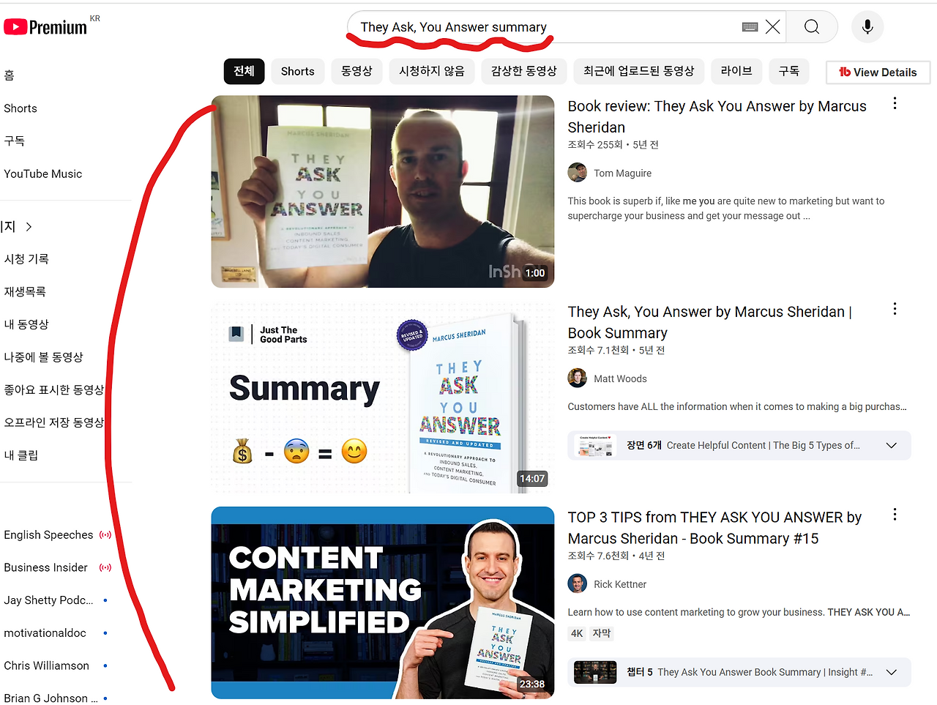Select the 최근에 업로드된 동영상 filter chip
This screenshot has width=937, height=705.
(x=639, y=71)
